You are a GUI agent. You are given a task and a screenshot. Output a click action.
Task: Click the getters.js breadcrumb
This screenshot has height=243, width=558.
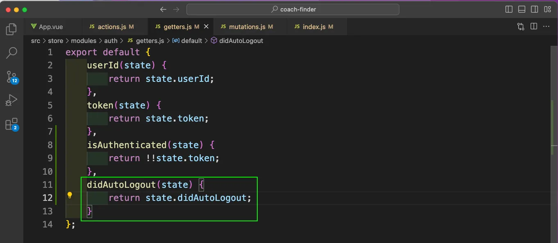pyautogui.click(x=146, y=41)
